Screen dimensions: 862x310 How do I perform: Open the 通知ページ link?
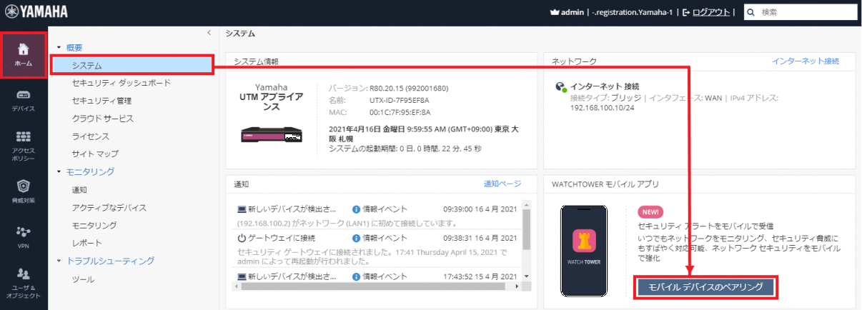502,184
